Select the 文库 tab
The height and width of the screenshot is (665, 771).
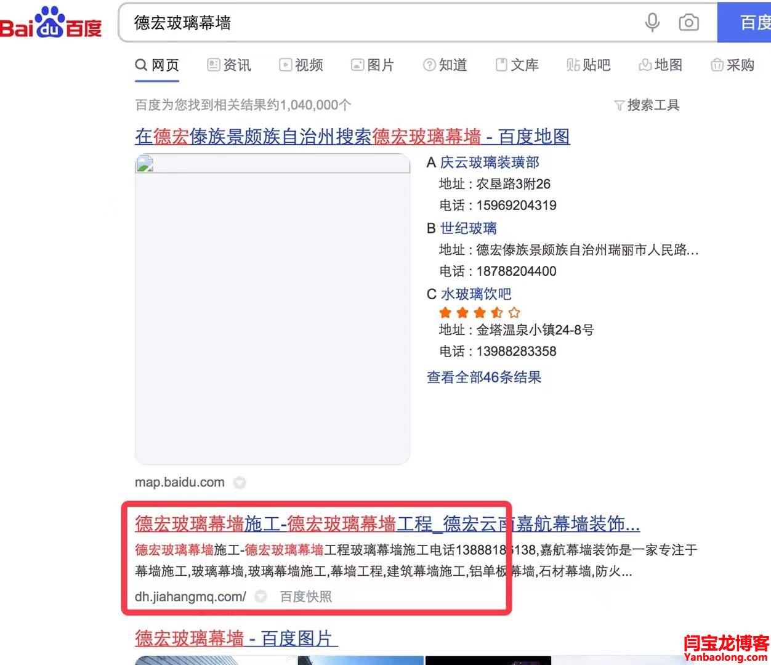coord(517,65)
